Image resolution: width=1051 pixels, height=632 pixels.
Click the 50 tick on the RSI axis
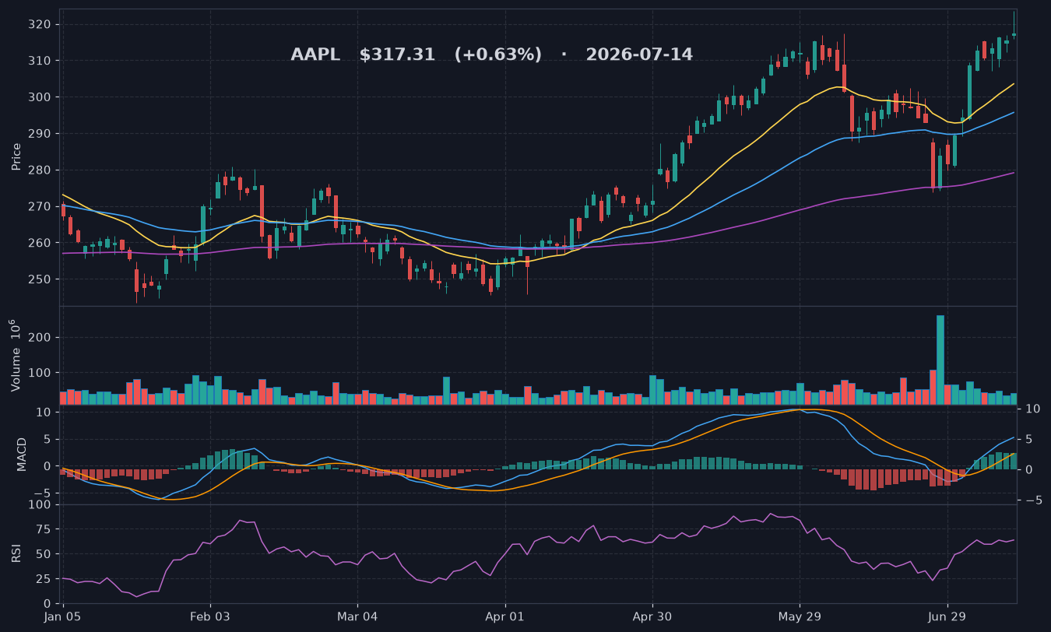coord(44,555)
